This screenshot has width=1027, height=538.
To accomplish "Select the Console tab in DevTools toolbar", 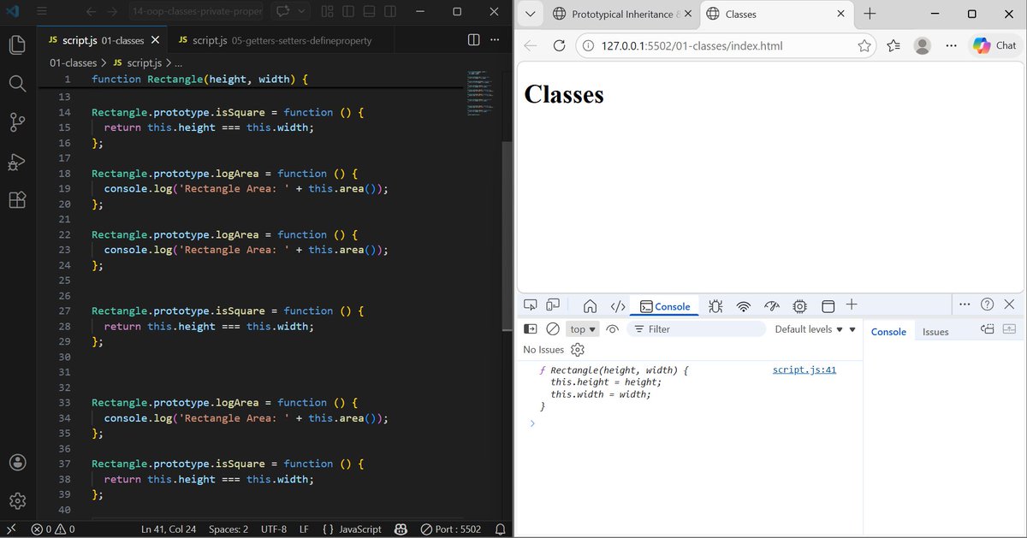I will (x=665, y=306).
